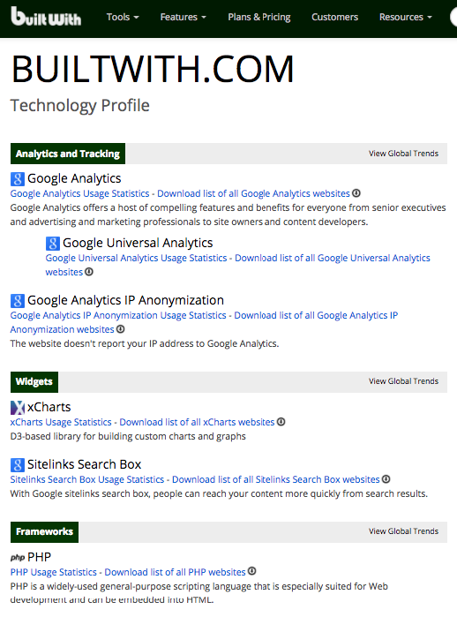Open the Customers menu item
Viewport: 457px width, 617px height.
pyautogui.click(x=334, y=18)
